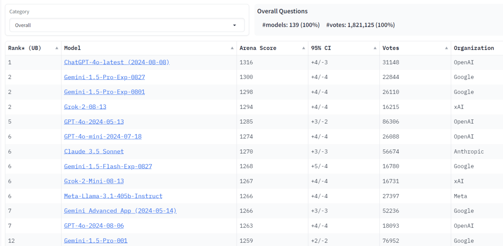Select the rank 5 cell
The image size is (503, 246).
(33, 122)
